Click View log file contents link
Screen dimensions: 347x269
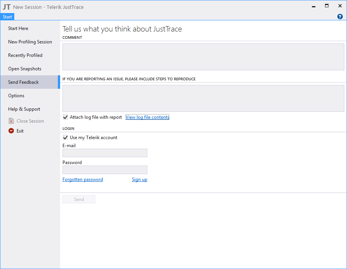click(147, 117)
